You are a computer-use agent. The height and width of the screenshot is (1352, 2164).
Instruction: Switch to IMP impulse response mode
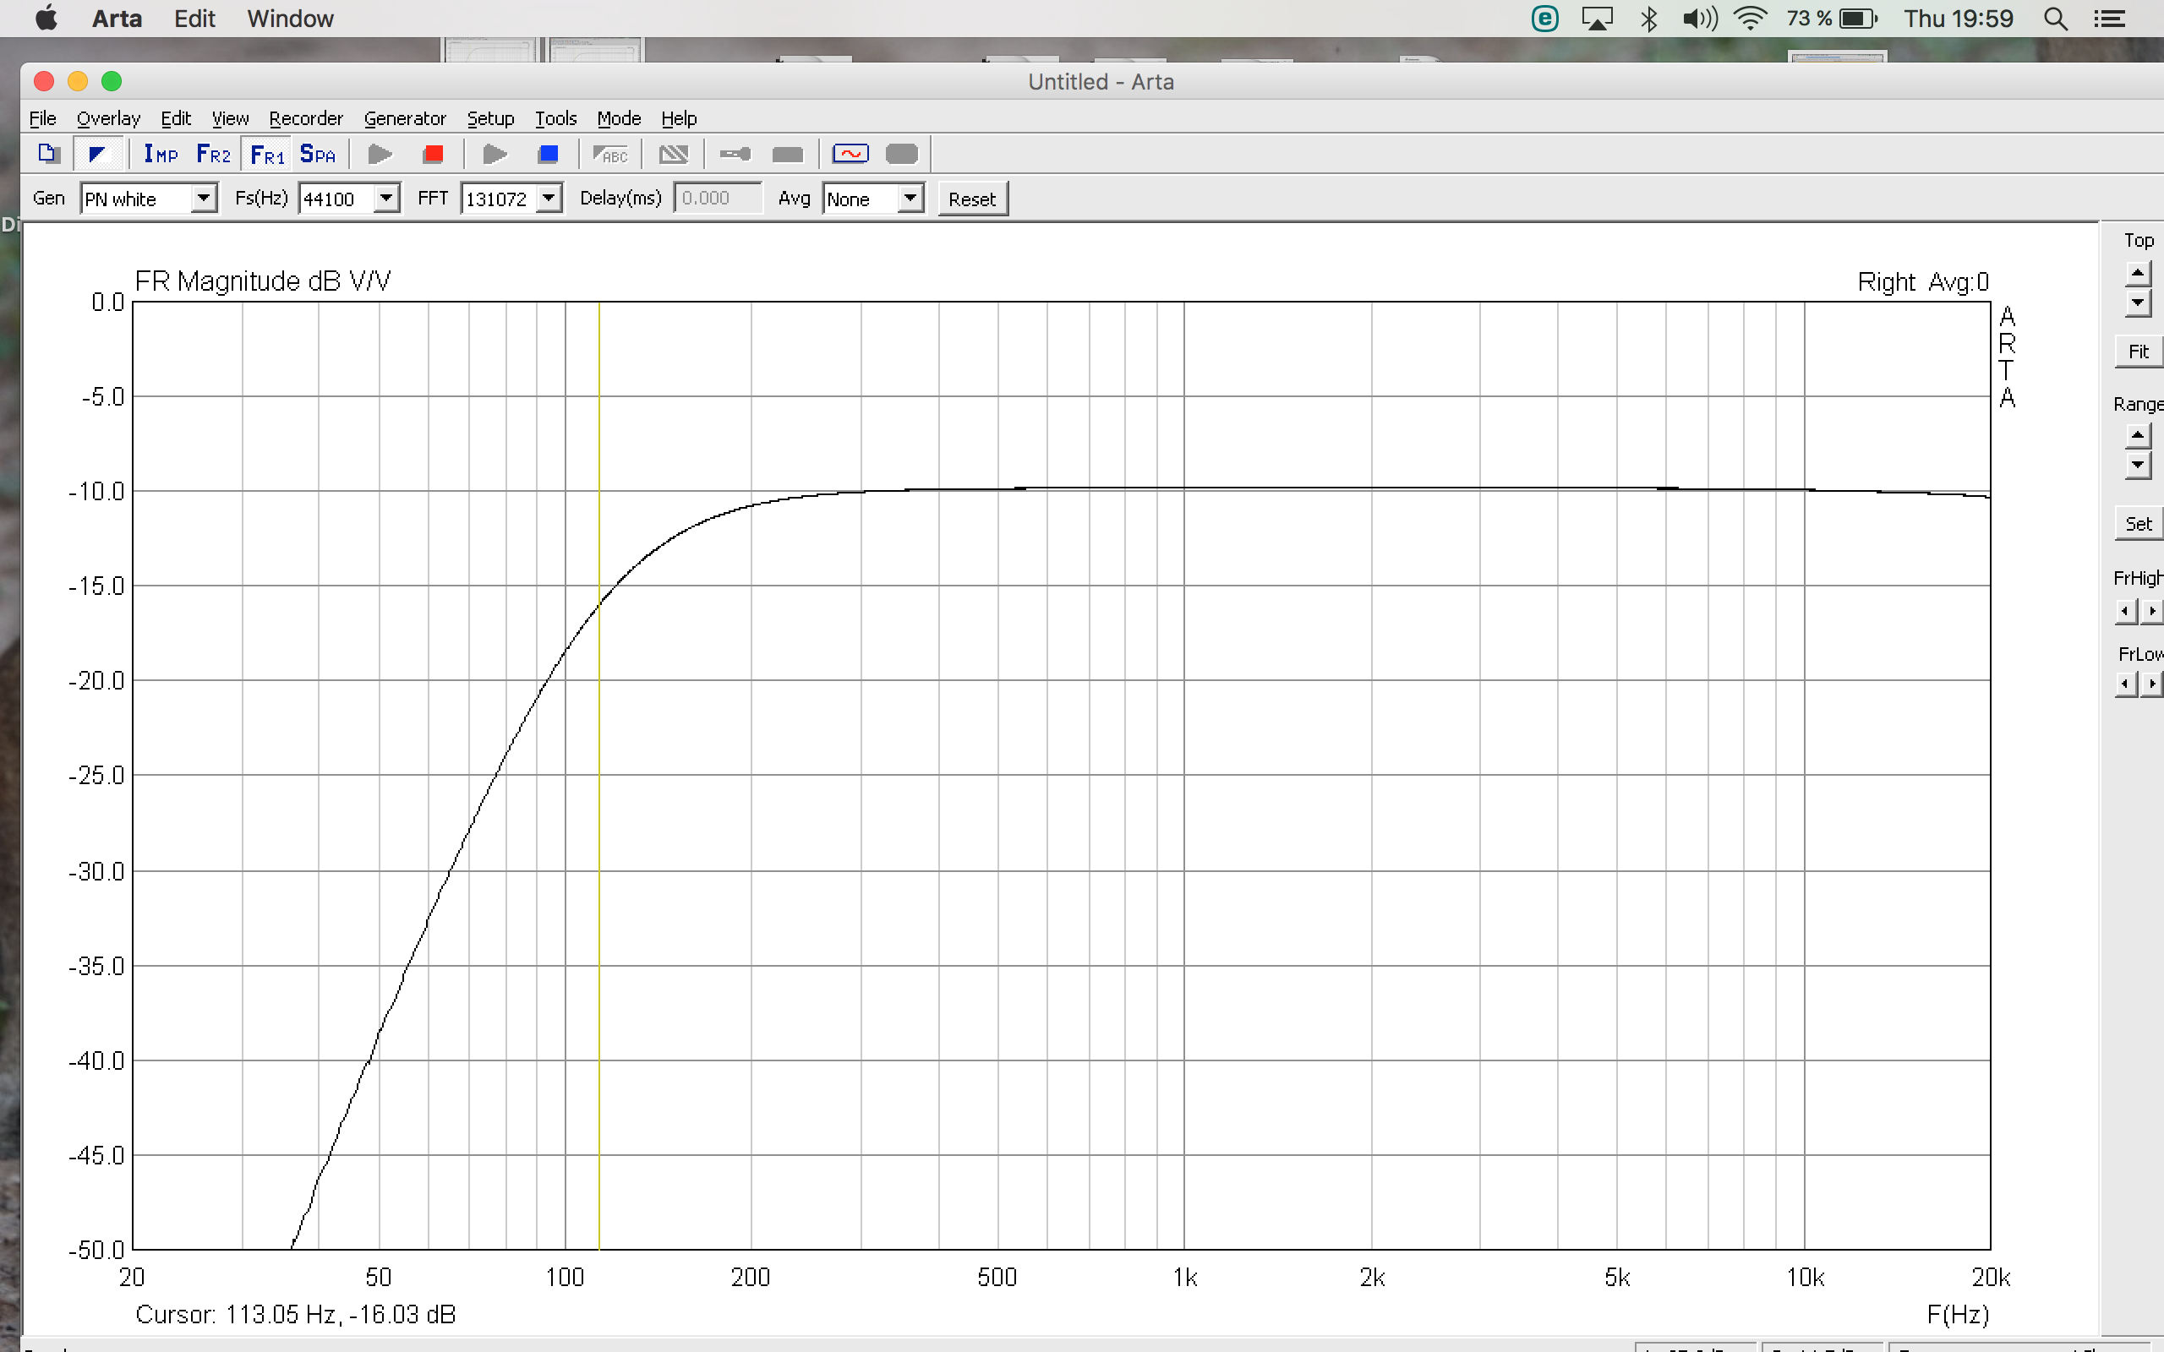tap(161, 155)
